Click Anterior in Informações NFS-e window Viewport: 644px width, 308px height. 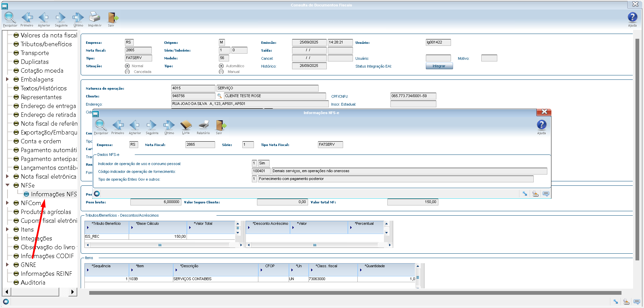pyautogui.click(x=135, y=127)
